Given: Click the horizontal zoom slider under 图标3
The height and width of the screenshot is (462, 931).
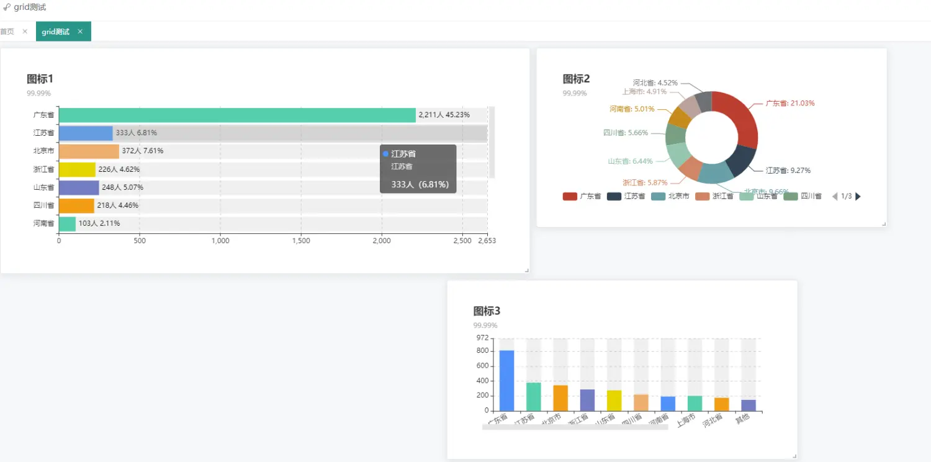Looking at the screenshot, I should (x=574, y=427).
